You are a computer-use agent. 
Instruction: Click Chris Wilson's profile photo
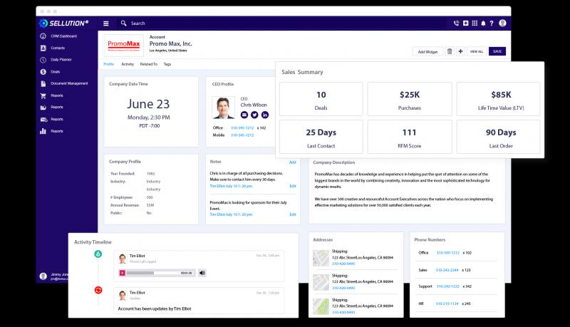coord(223,108)
